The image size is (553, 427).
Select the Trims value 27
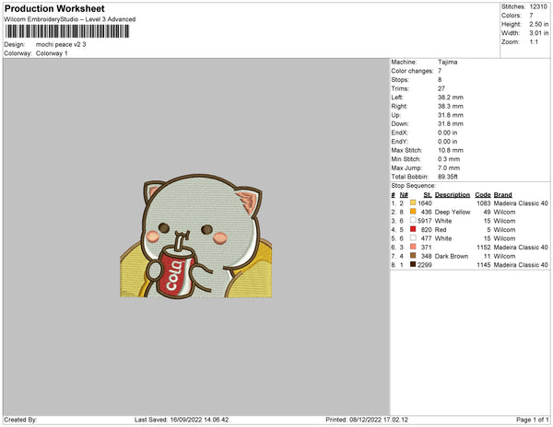[x=441, y=88]
